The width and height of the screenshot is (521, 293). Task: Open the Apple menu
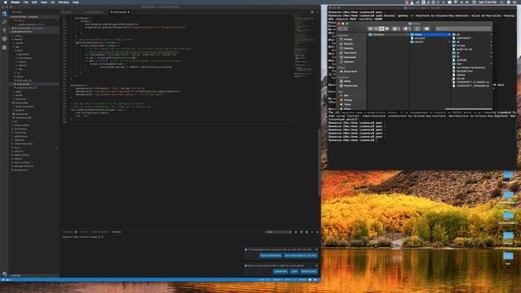(6, 2)
